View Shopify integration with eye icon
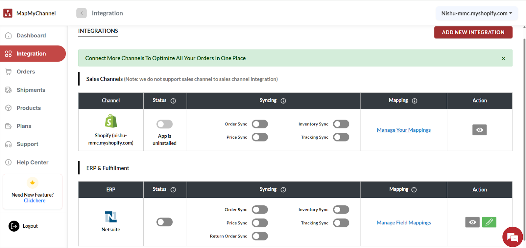 click(x=479, y=130)
